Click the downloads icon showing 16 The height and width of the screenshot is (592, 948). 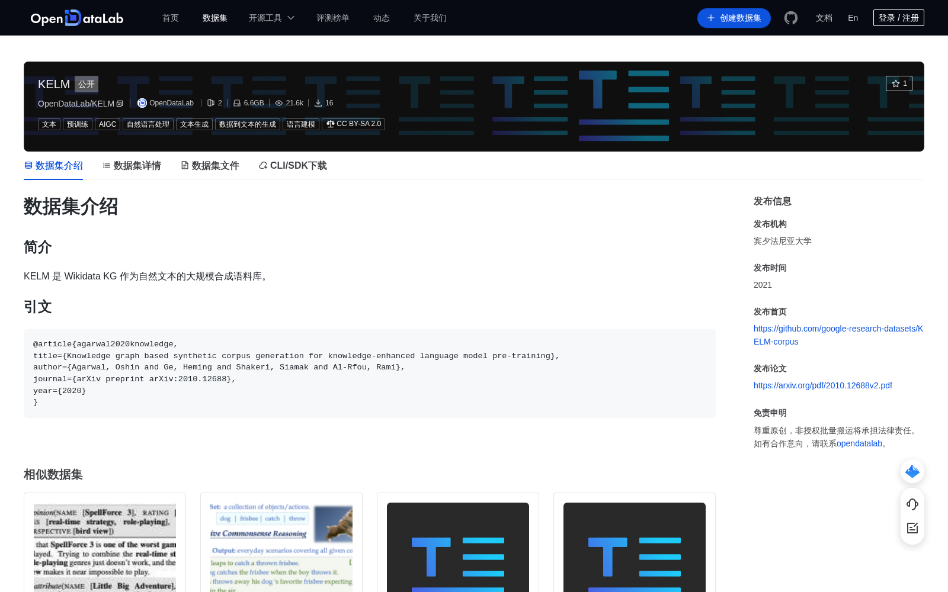pyautogui.click(x=318, y=103)
